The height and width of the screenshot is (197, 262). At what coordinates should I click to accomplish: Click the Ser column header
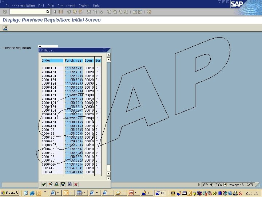pyautogui.click(x=98, y=61)
